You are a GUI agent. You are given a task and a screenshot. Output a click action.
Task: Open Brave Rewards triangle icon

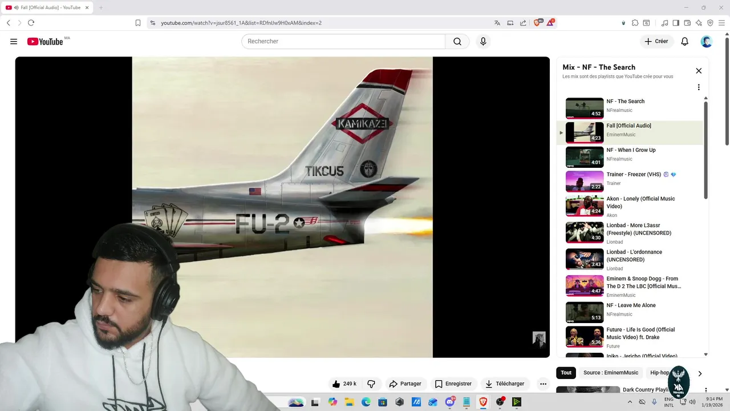click(550, 23)
